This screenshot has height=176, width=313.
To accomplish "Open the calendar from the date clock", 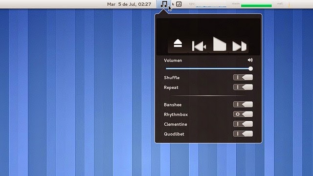I will [x=129, y=4].
